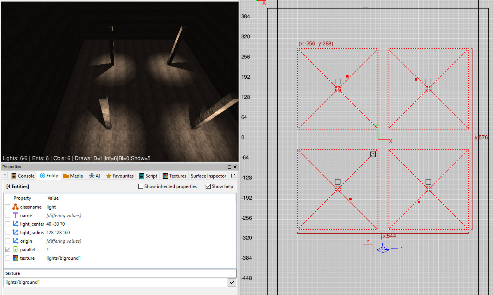Float the Properties panel with the maximize icon
The height and width of the screenshot is (295, 493).
coord(229,167)
